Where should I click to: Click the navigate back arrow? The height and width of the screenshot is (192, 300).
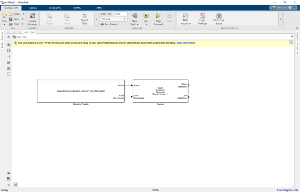tap(8, 32)
